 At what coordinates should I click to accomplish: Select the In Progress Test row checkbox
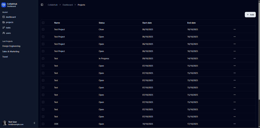[x=43, y=58]
